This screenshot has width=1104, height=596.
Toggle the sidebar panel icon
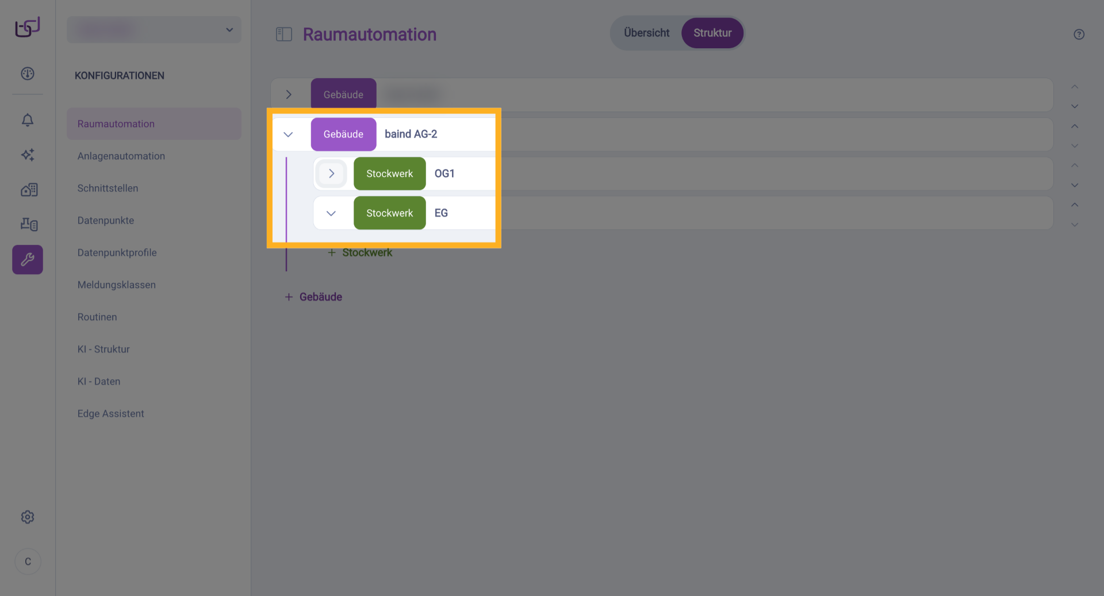pos(284,34)
